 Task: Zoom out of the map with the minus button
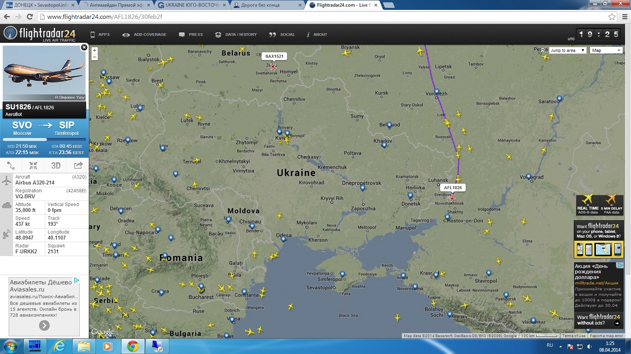(95, 57)
